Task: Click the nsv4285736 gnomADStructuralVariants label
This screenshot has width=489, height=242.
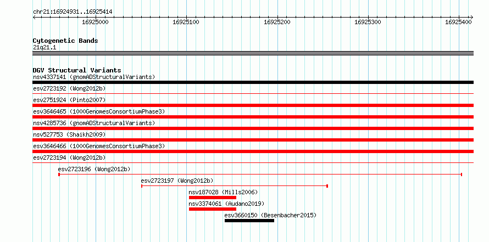Action: coord(94,123)
